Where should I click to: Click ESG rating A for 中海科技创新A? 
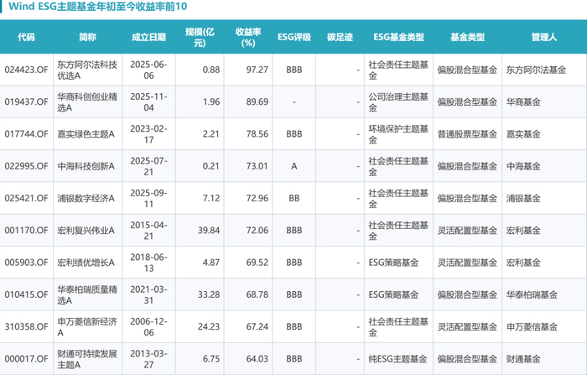[294, 166]
